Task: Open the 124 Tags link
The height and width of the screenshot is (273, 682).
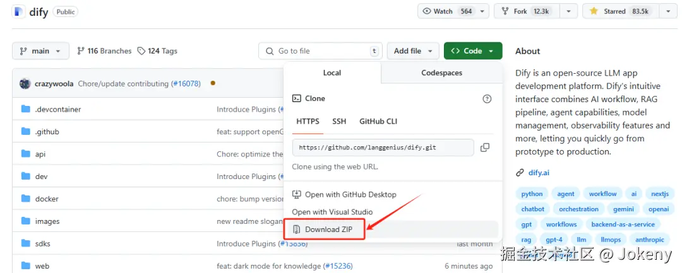Action: (x=157, y=51)
